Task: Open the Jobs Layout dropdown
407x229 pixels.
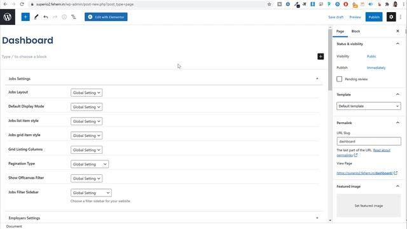Action: coord(86,93)
